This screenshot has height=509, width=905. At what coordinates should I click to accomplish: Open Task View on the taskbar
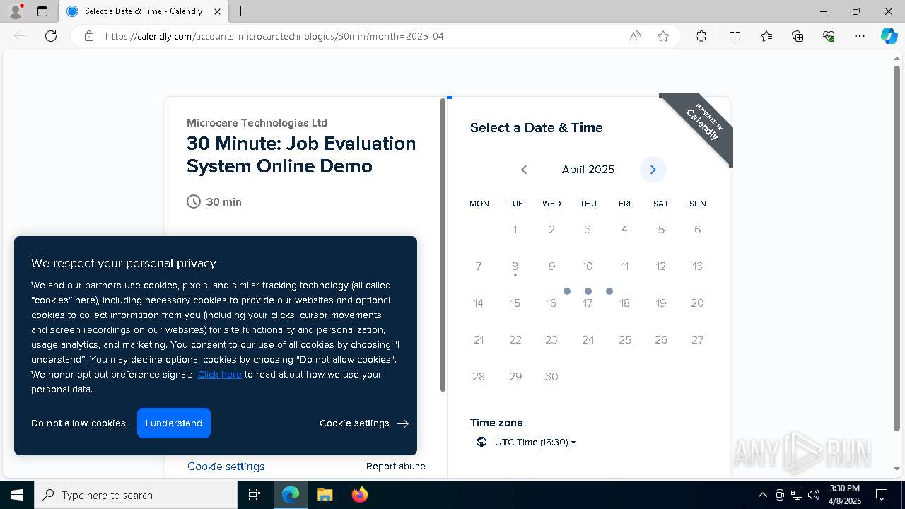(x=255, y=495)
